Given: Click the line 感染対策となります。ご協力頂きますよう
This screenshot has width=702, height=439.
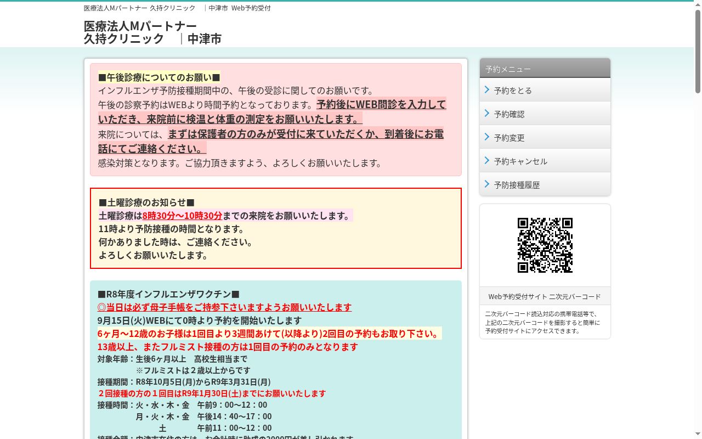Looking at the screenshot, I should (x=240, y=163).
